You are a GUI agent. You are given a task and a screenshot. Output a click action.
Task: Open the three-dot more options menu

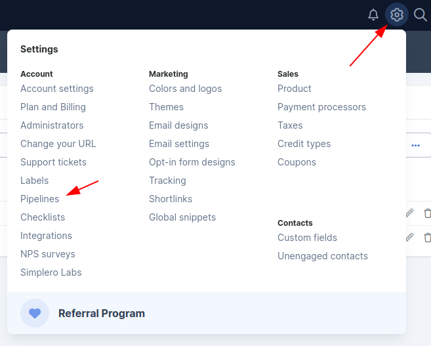(x=416, y=145)
